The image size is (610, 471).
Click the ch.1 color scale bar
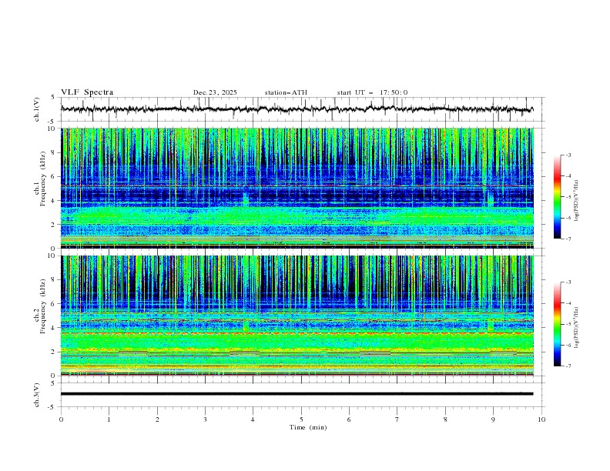(558, 197)
